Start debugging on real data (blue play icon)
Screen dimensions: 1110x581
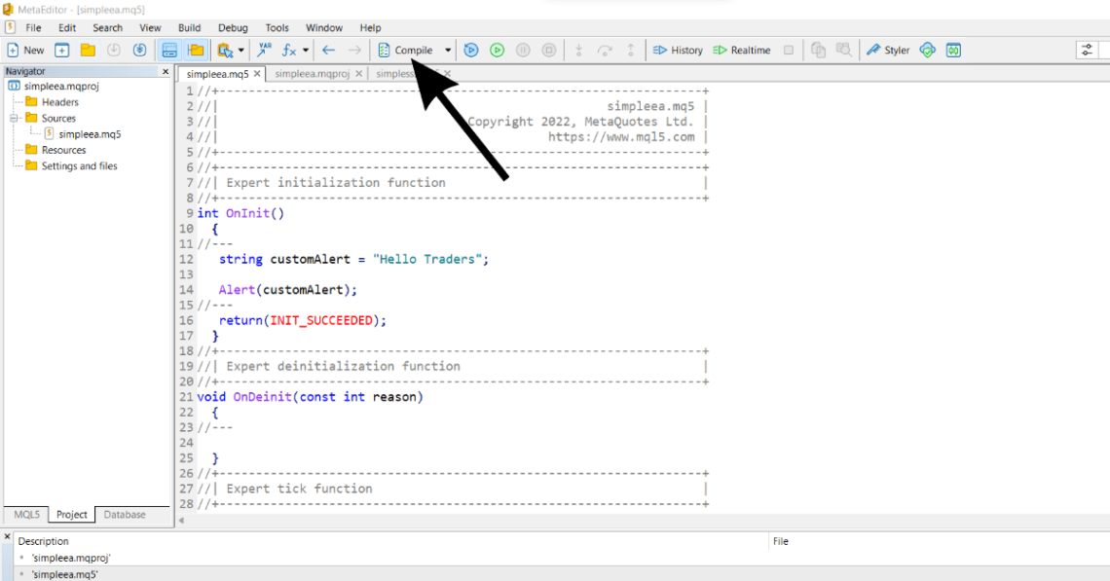(471, 50)
